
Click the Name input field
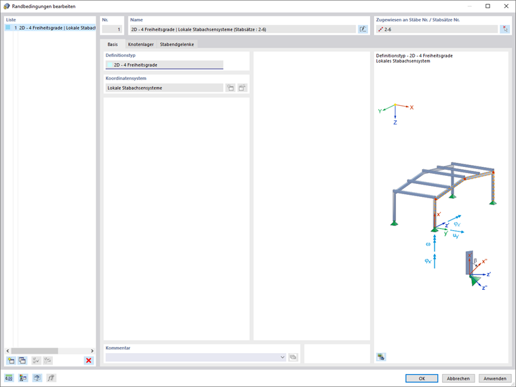243,29
